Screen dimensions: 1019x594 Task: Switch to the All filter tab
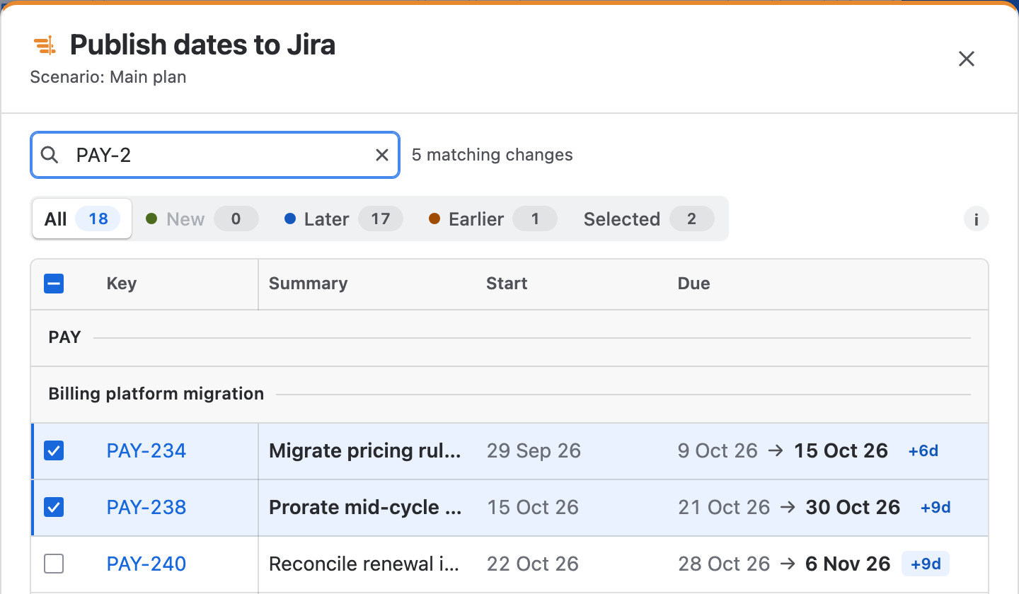(82, 219)
